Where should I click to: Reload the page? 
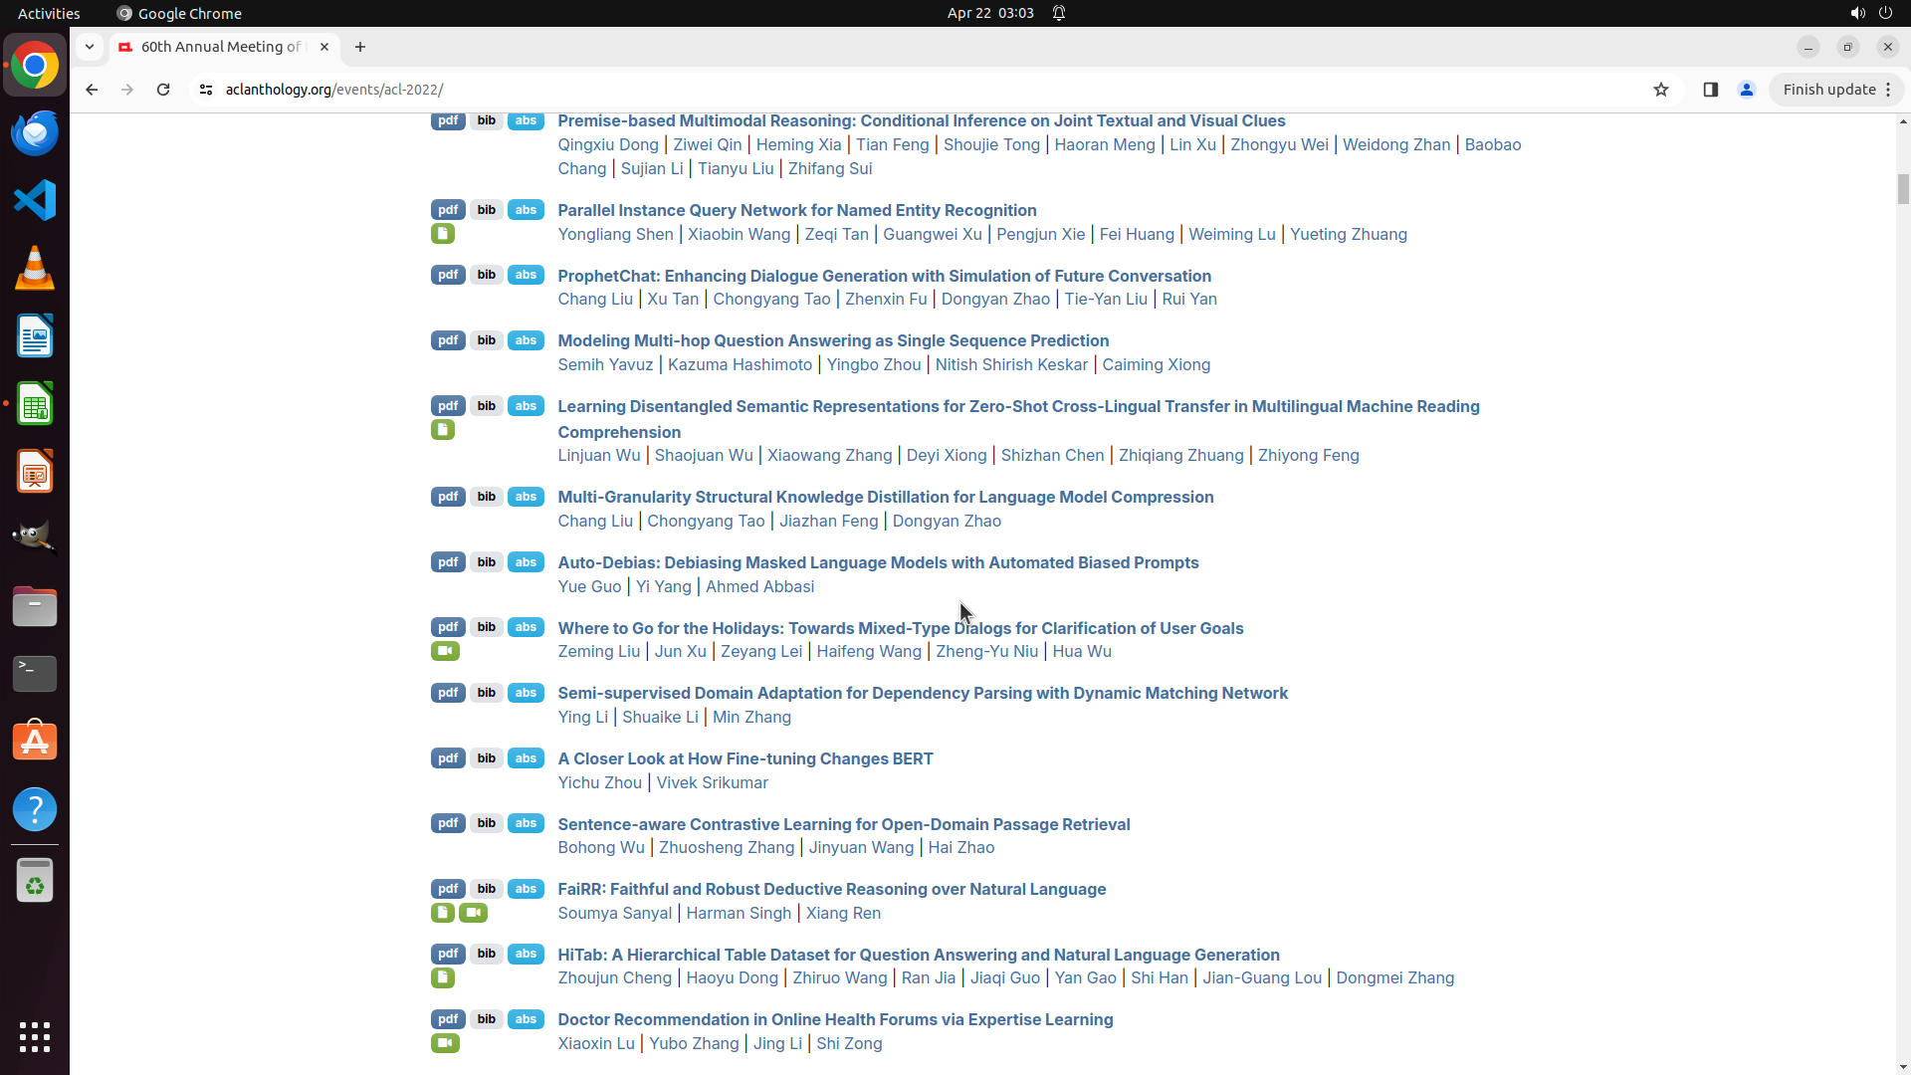(x=163, y=90)
